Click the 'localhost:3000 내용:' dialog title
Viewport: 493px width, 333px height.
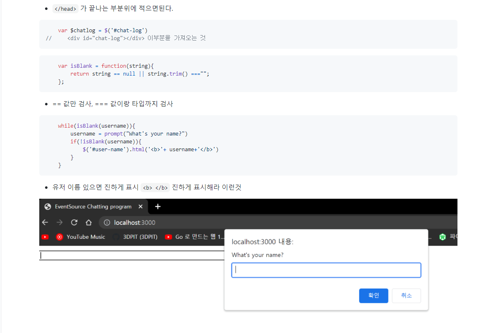point(262,242)
